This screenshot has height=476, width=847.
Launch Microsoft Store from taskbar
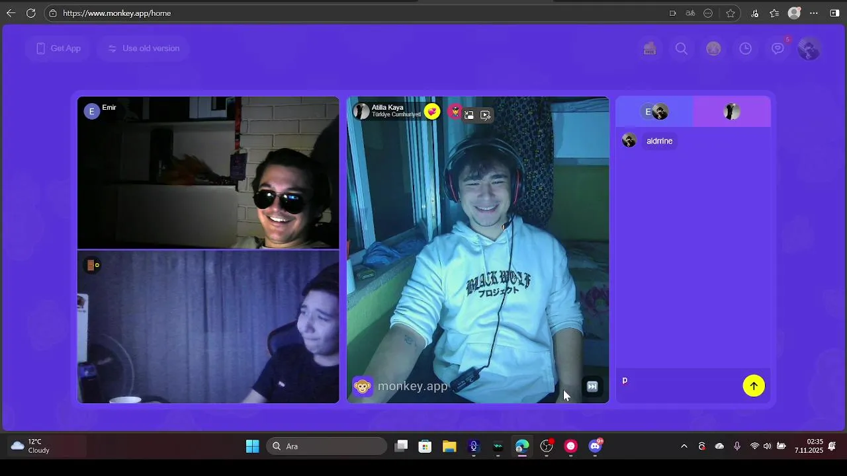(x=425, y=446)
